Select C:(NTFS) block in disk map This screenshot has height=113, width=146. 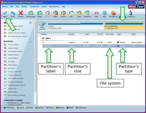click(x=75, y=26)
